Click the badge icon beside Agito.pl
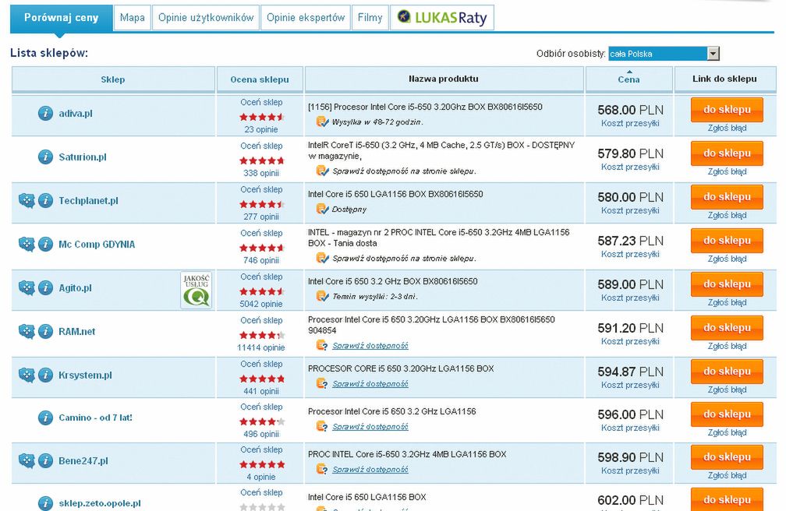 (27, 287)
